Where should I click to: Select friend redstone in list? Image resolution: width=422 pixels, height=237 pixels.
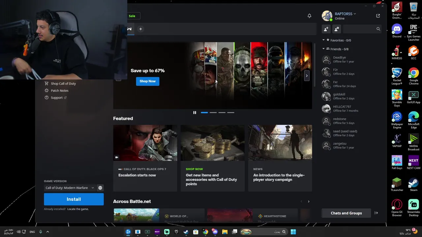tap(351, 121)
